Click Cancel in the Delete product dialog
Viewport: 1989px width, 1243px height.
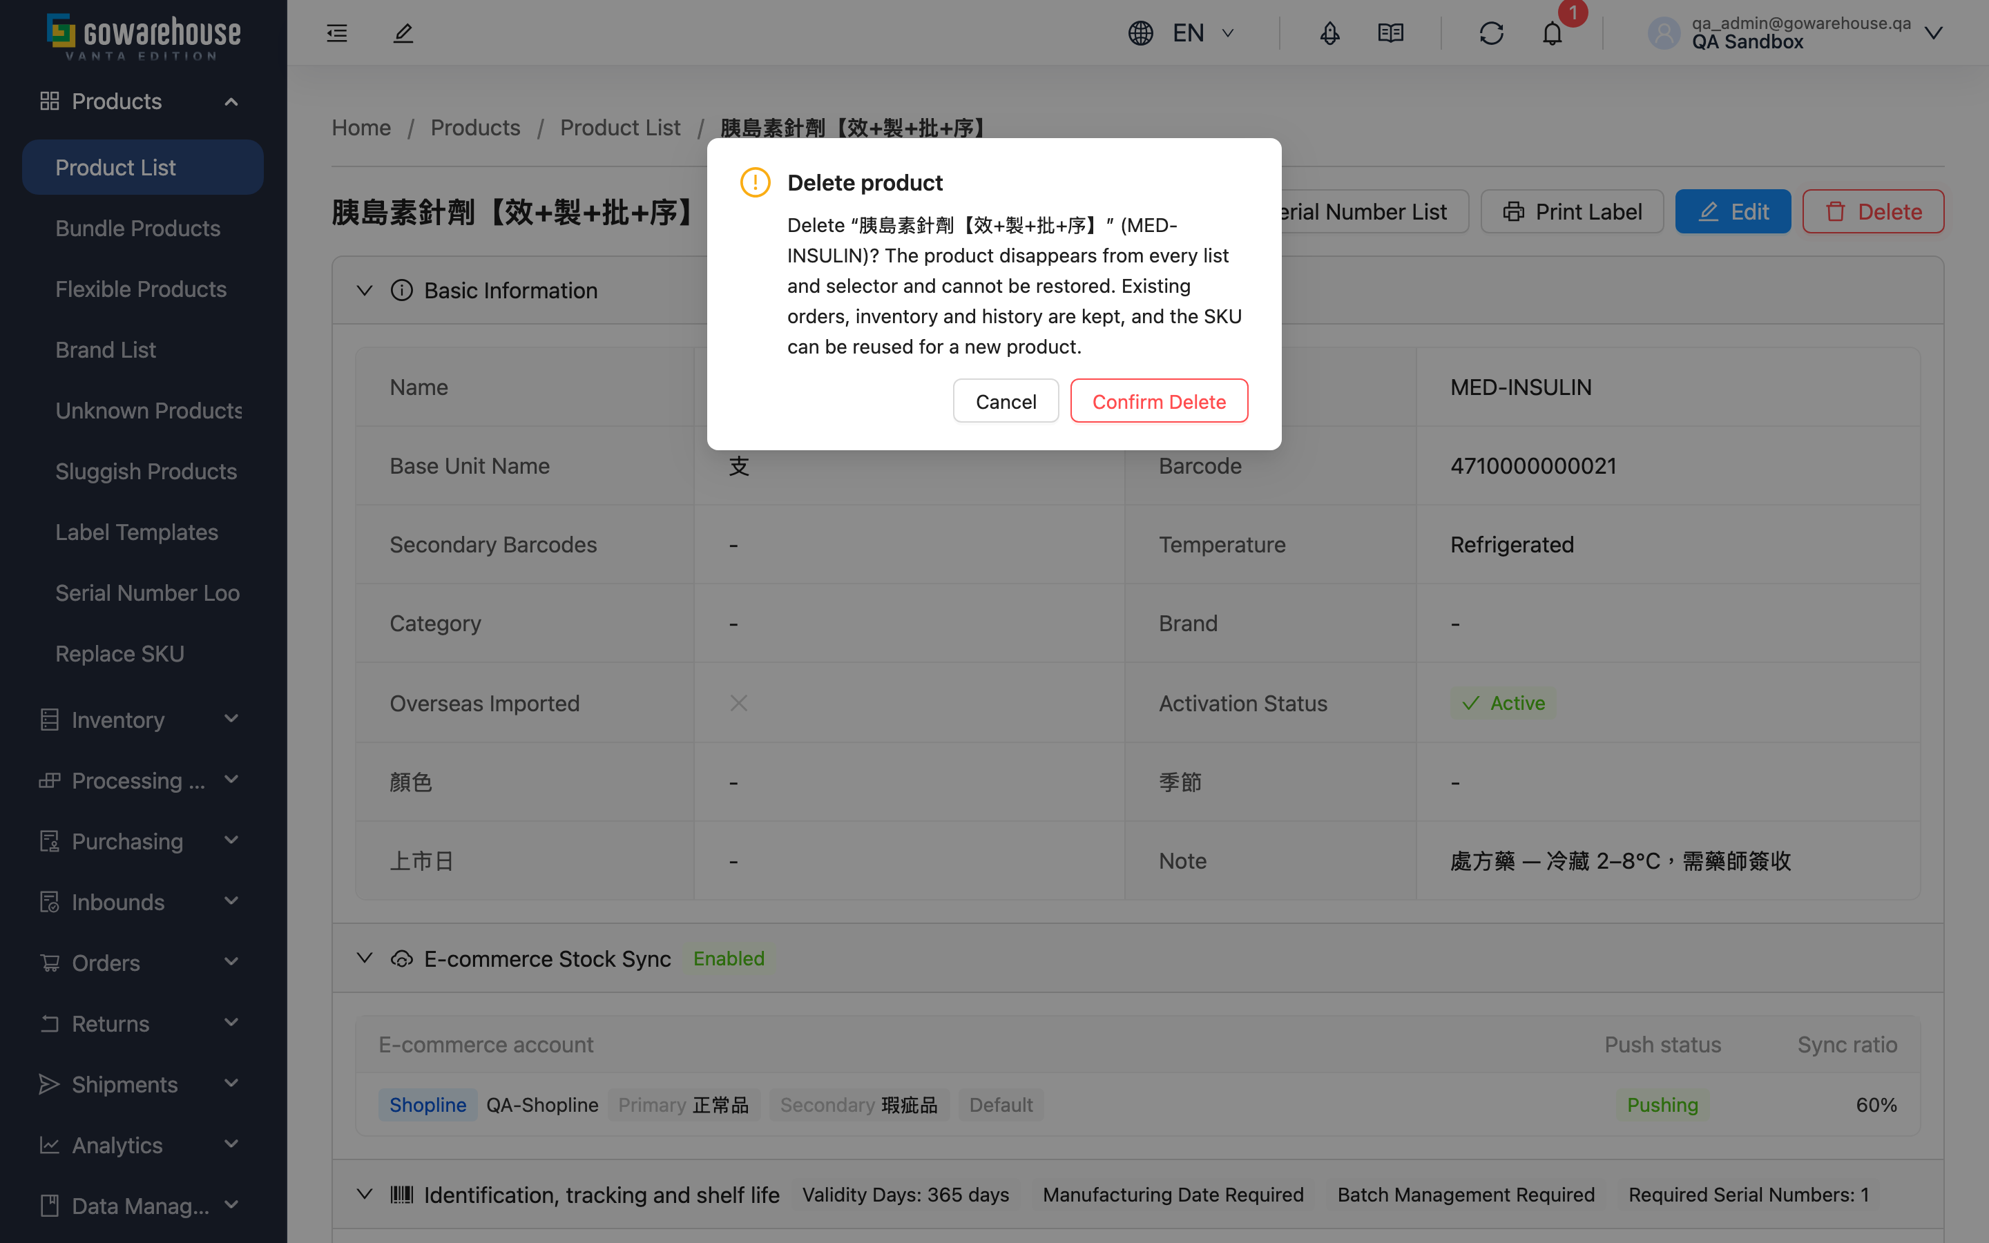(1005, 401)
